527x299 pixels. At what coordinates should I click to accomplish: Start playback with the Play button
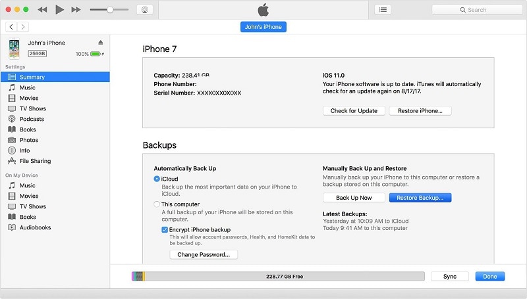[x=59, y=10]
